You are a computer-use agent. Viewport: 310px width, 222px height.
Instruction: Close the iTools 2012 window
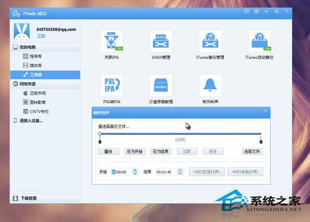(x=287, y=11)
